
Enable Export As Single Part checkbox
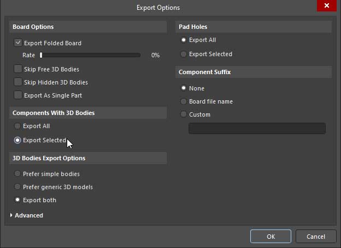point(18,95)
